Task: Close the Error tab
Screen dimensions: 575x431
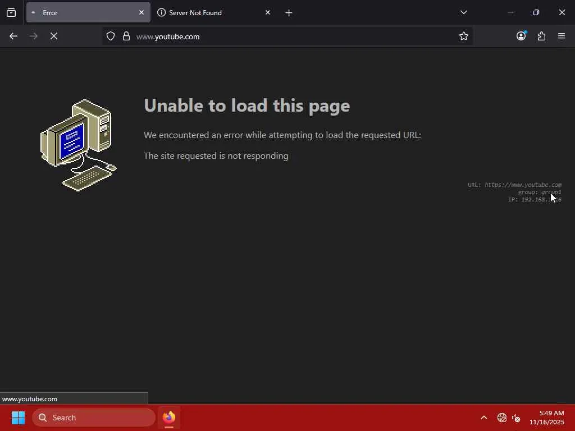Action: (x=142, y=12)
